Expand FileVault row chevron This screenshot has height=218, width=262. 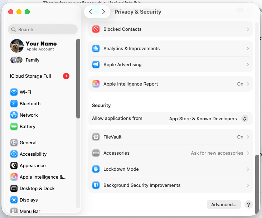(x=248, y=137)
